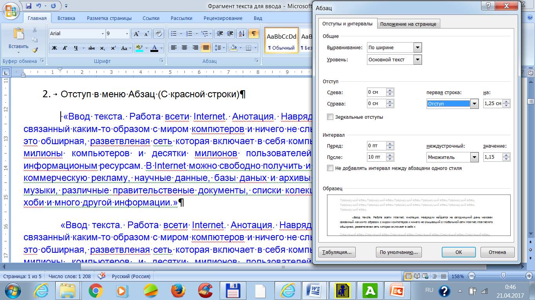Open Firefox from the taskbar
The image size is (535, 300).
(178, 291)
